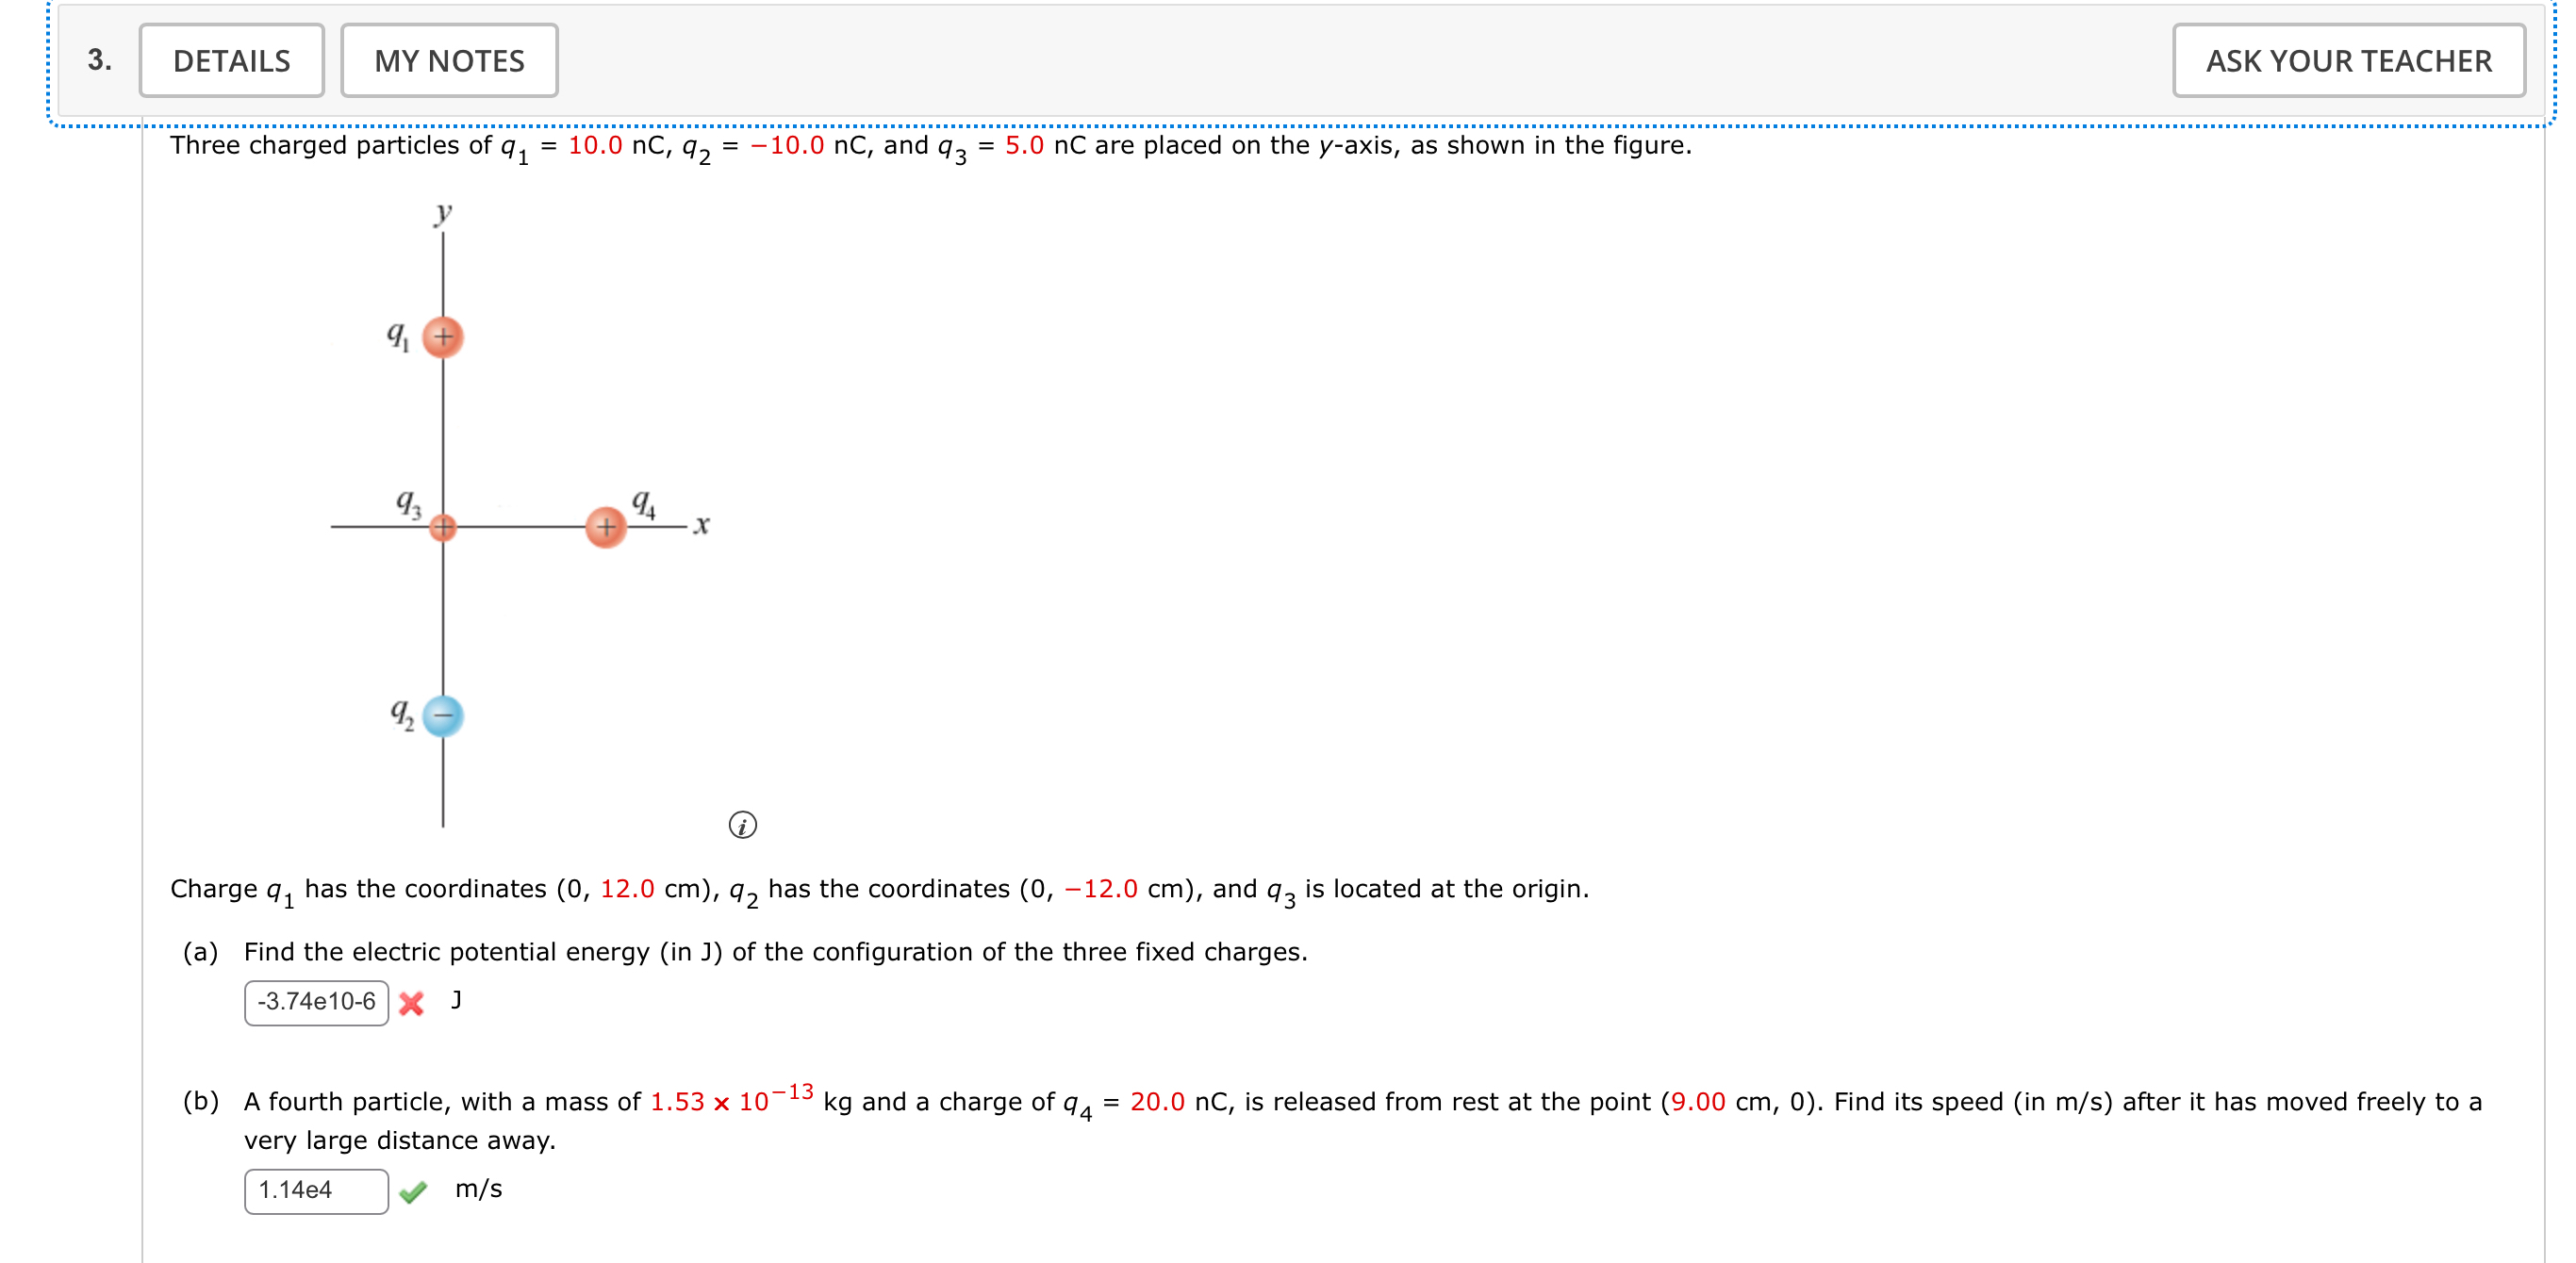Click the red −10.0 value for q2
2576x1263 pixels.
787,146
